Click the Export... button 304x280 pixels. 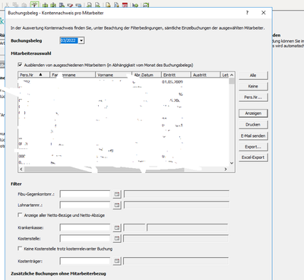click(253, 147)
